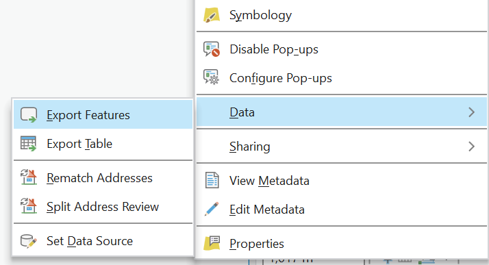Image resolution: width=489 pixels, height=265 pixels.
Task: Click the Export Table grid icon
Action: click(28, 143)
